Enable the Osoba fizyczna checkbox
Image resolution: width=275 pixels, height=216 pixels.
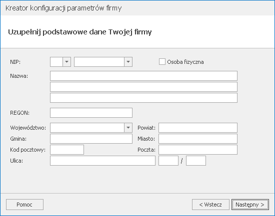pos(162,62)
